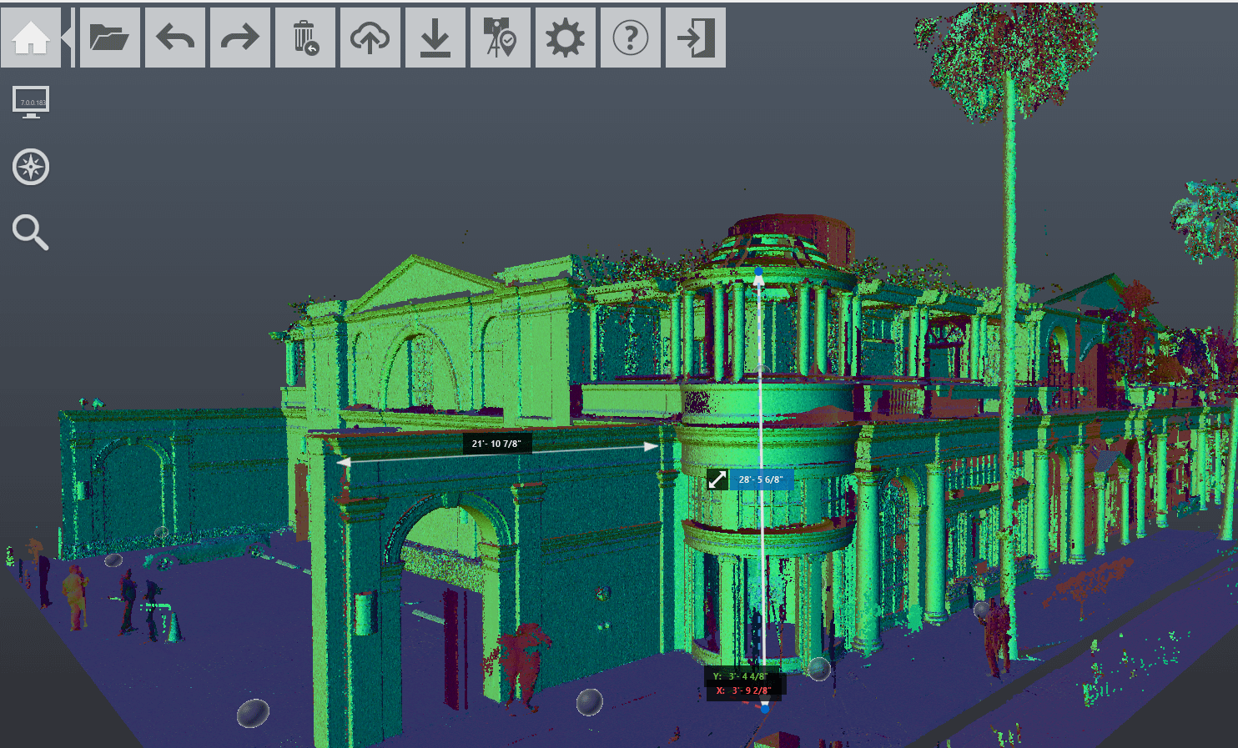Open help with the question mark icon
The height and width of the screenshot is (748, 1238).
pyautogui.click(x=631, y=38)
